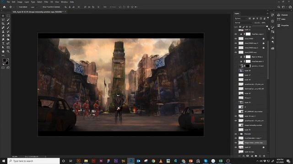This screenshot has height=164, width=293.
Task: Open the Paths panel
Action: coord(282,19)
